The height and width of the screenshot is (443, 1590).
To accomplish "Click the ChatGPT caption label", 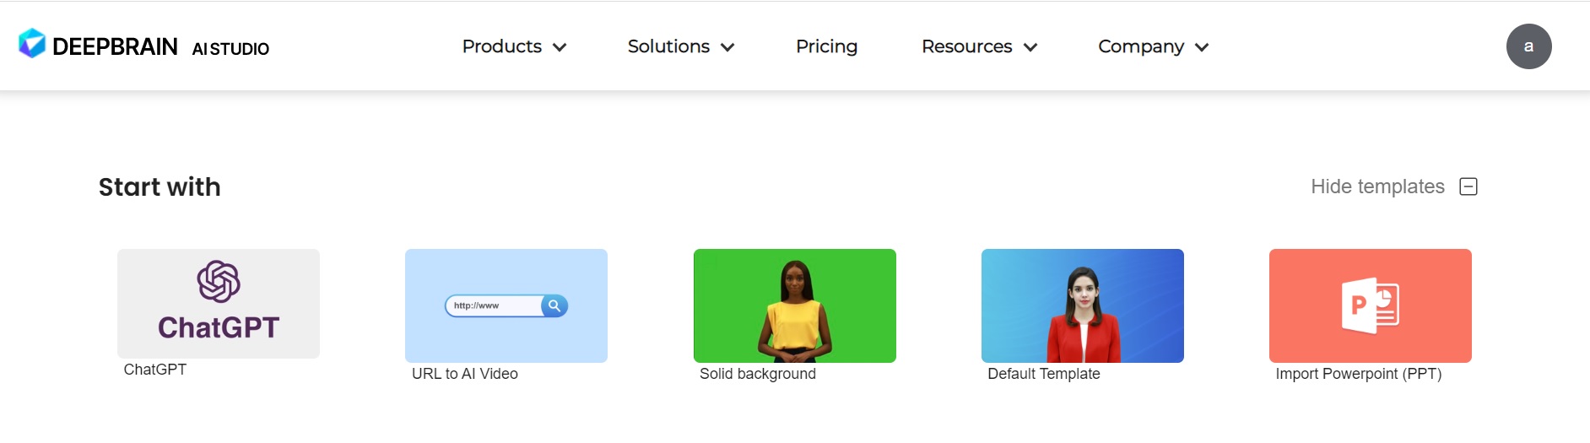I will (x=155, y=370).
